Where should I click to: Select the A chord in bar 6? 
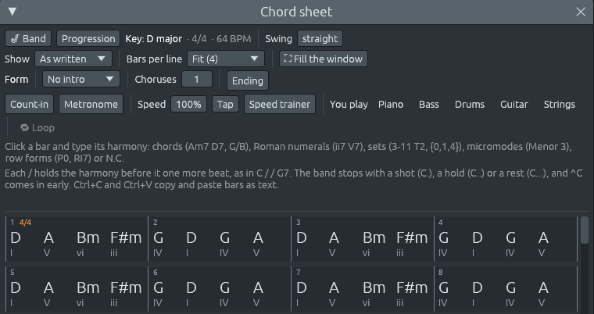[x=258, y=288]
